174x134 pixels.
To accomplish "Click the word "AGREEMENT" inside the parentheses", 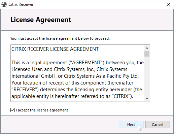I will tap(86, 63).
